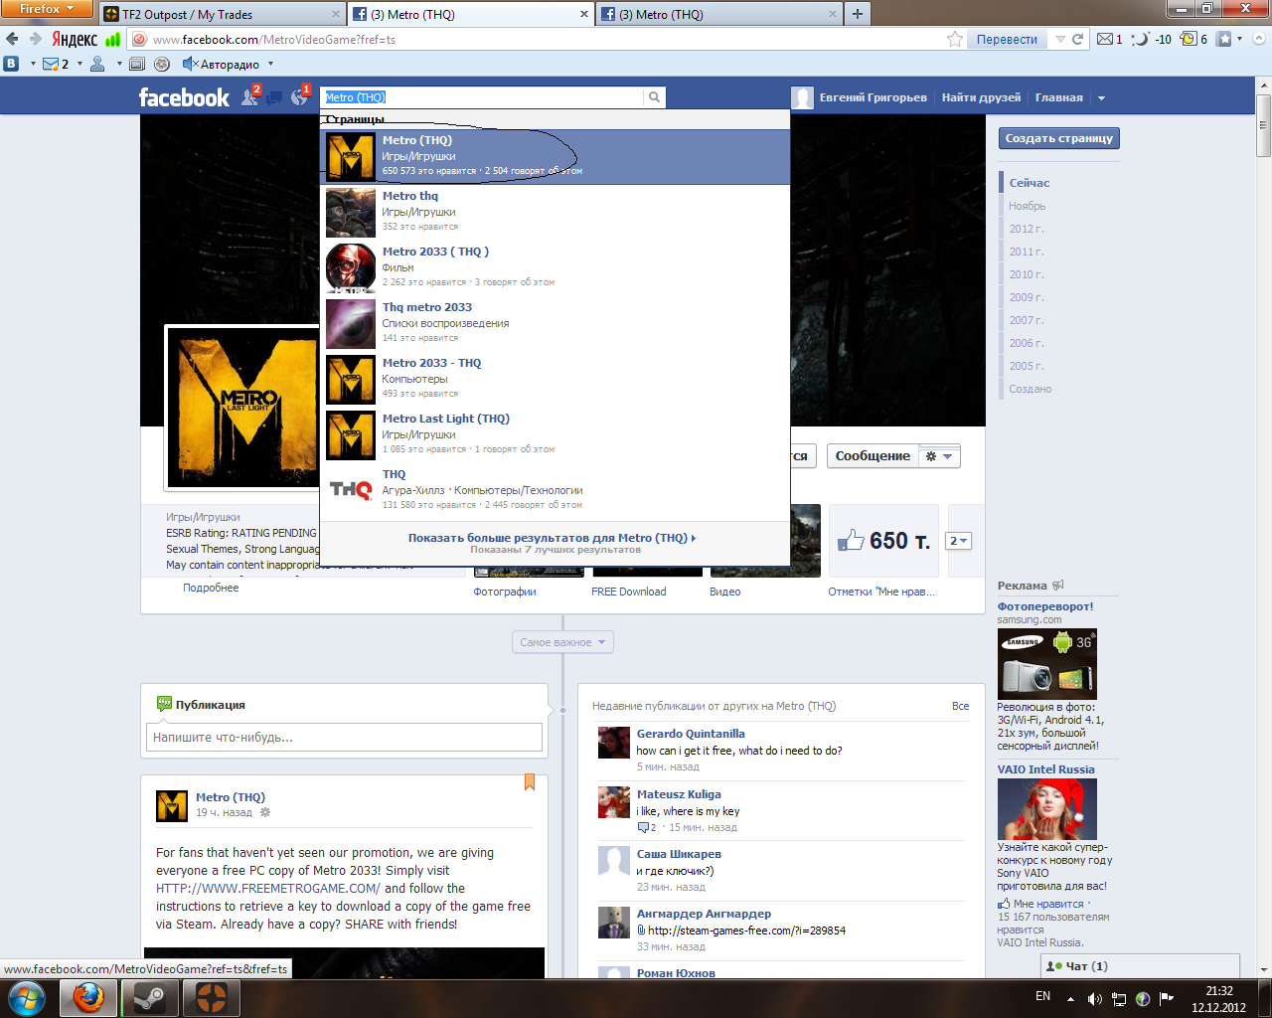Open the Windows Start button
The width and height of the screenshot is (1272, 1018).
pos(26,997)
